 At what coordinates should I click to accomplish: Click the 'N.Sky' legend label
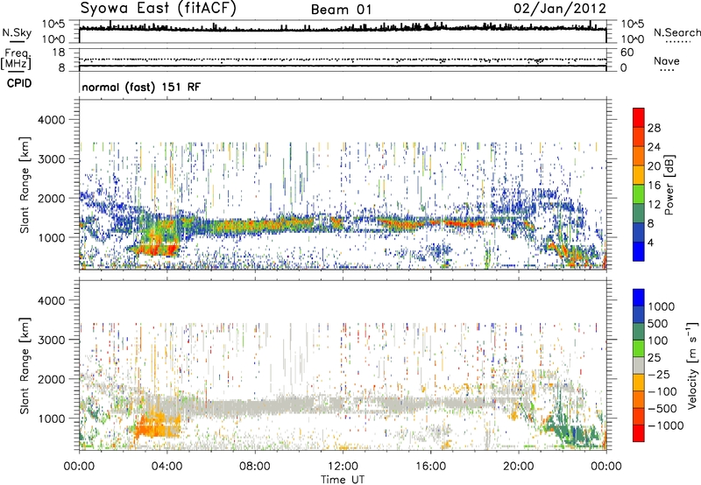[17, 32]
